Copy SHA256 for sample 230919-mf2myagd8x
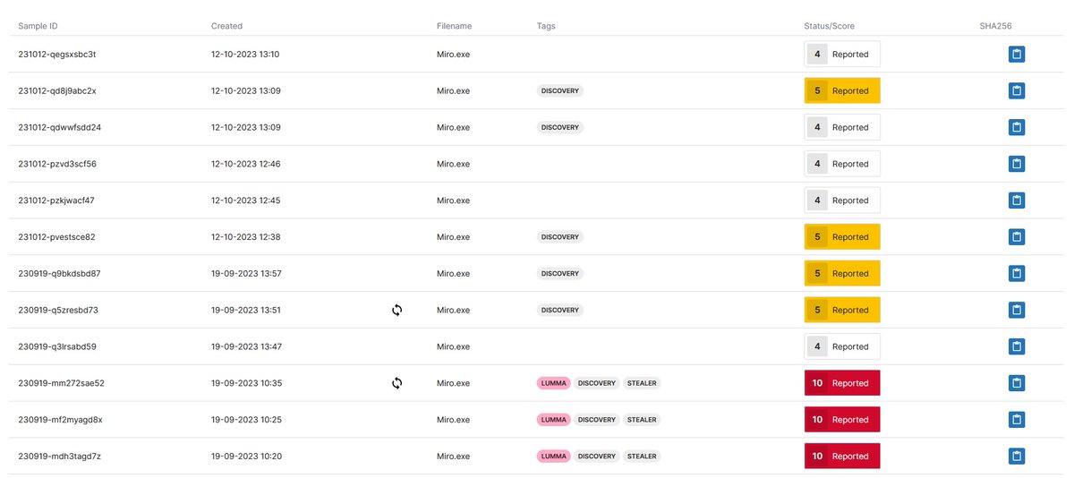The height and width of the screenshot is (478, 1074). click(1016, 420)
